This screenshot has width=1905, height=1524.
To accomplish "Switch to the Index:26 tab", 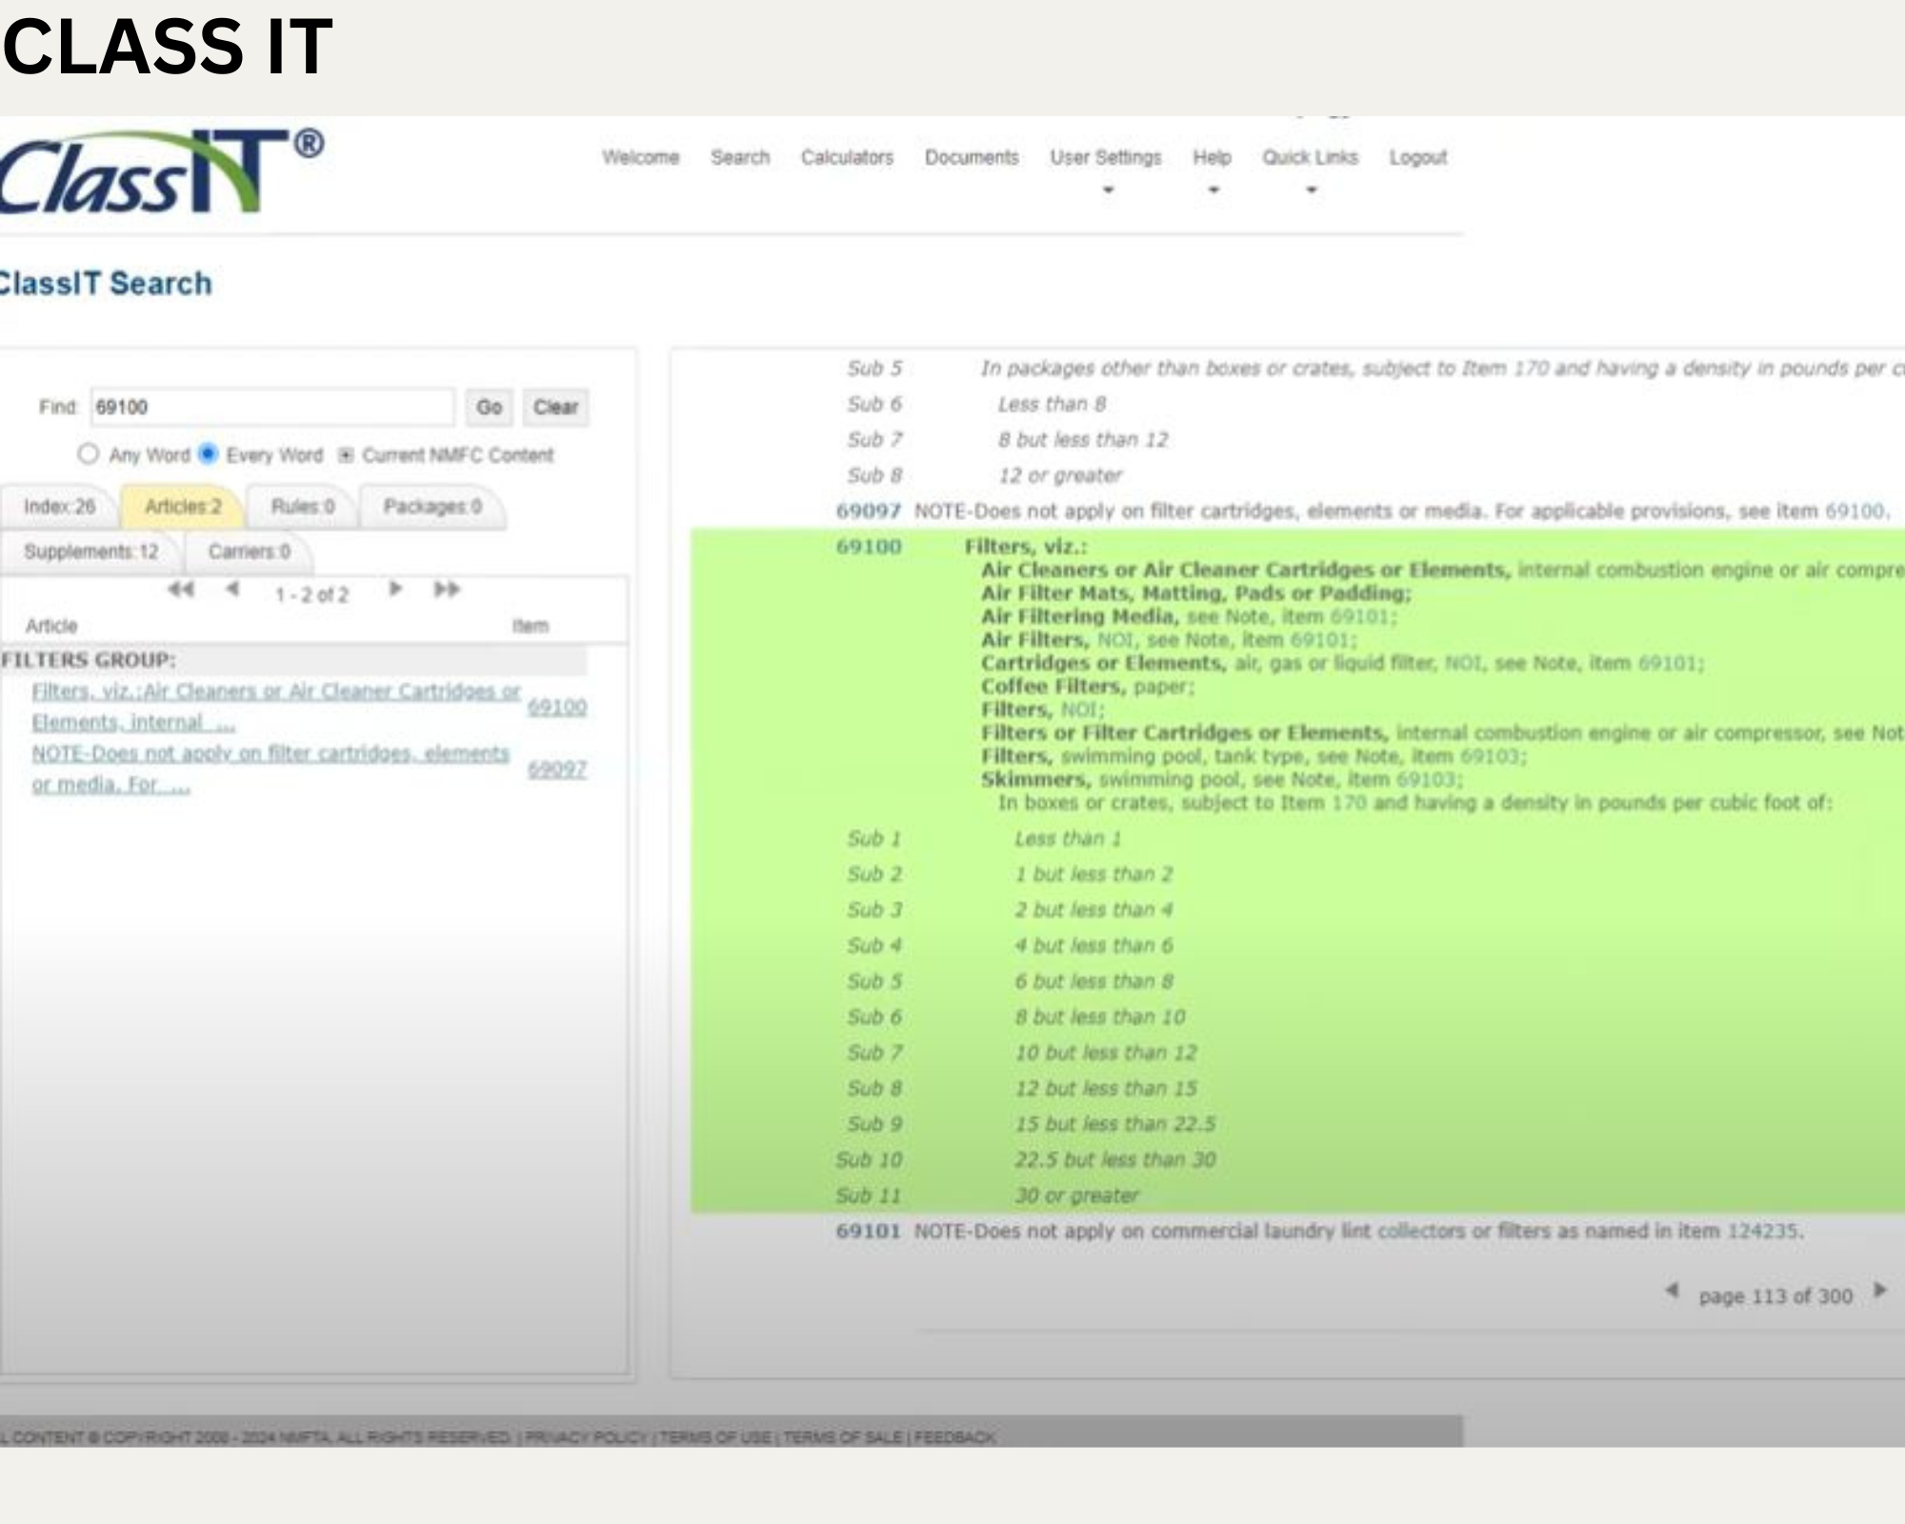I will click(x=59, y=507).
